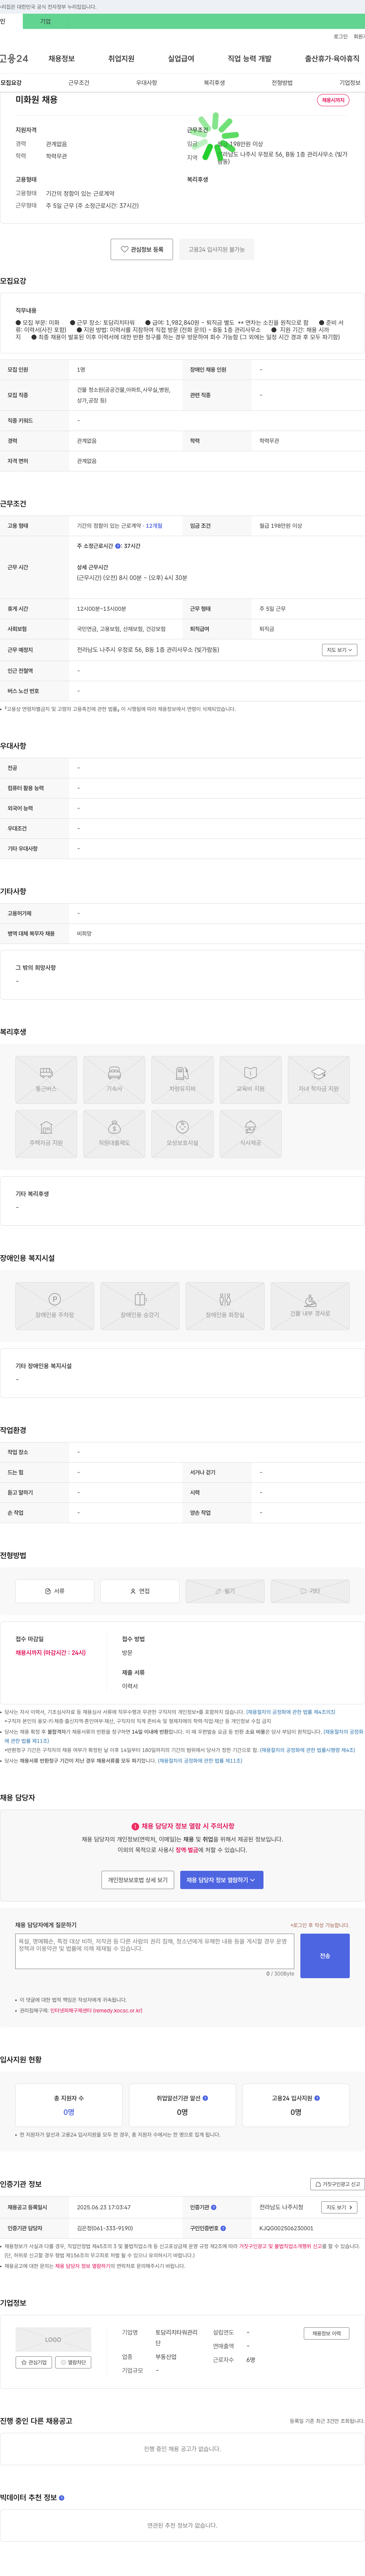
Task: Switch to the 기업 tab
Action: pyautogui.click(x=45, y=21)
